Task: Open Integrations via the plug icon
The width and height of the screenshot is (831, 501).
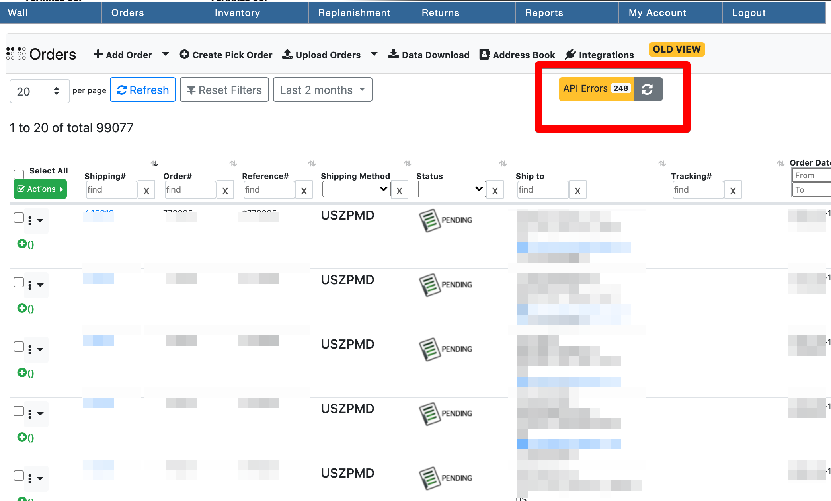Action: click(x=570, y=55)
